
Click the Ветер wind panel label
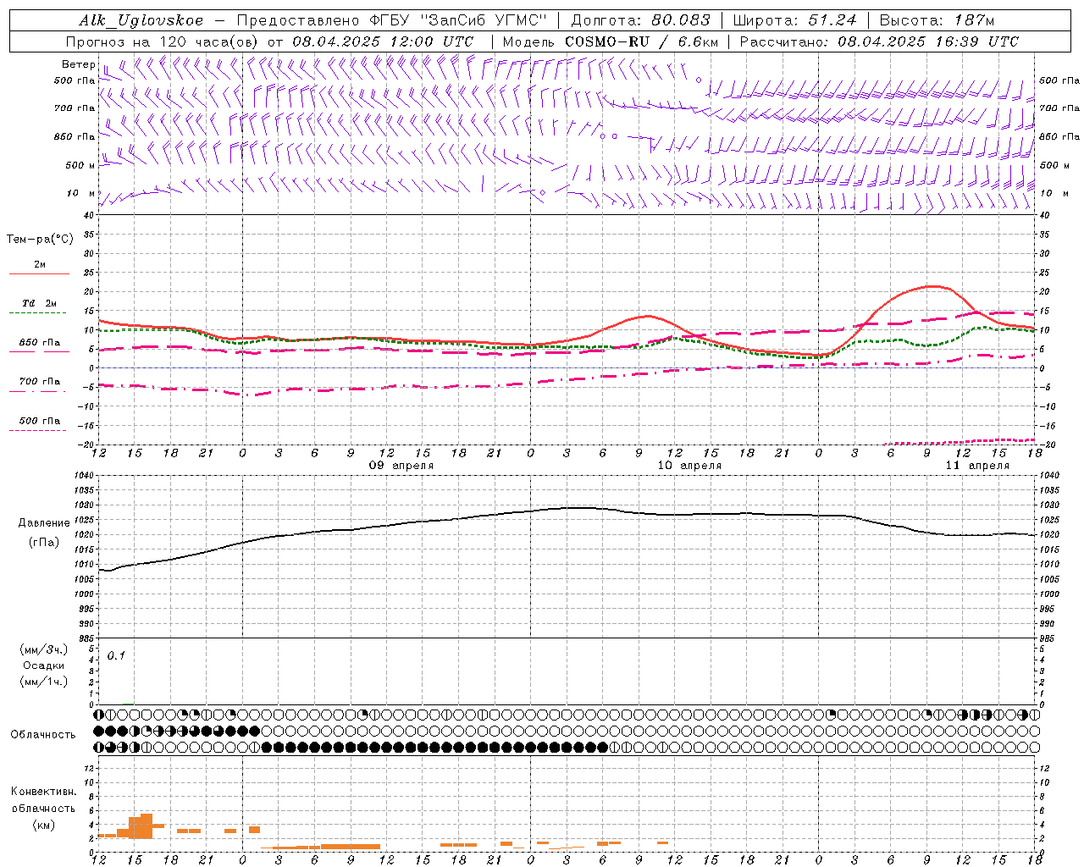(78, 64)
